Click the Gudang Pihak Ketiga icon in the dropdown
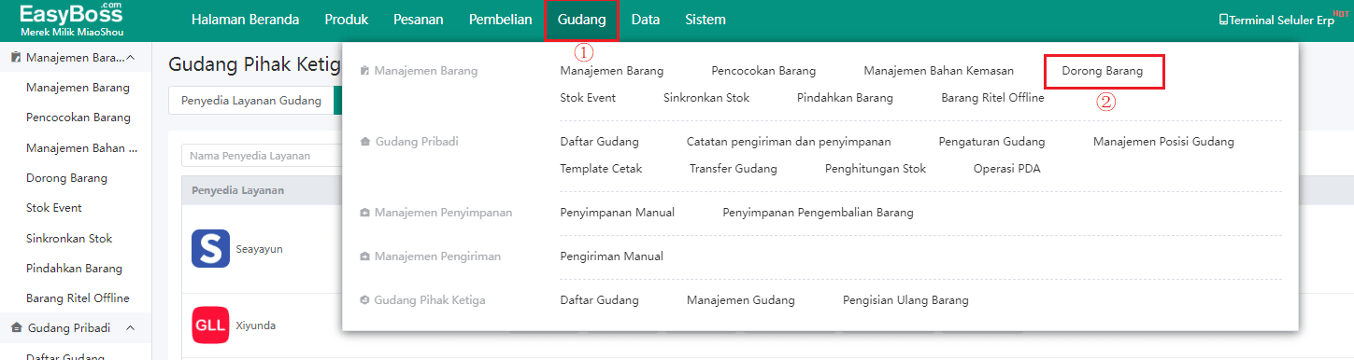This screenshot has width=1354, height=360. click(x=364, y=300)
